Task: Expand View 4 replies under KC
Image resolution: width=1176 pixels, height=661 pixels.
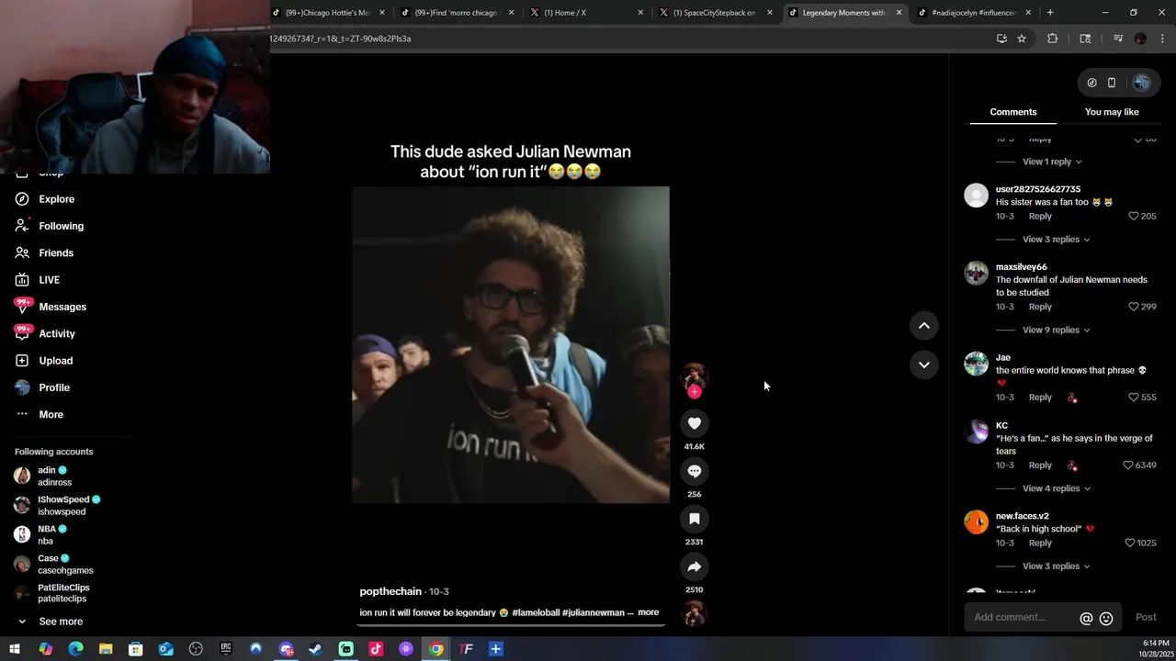Action: [1057, 488]
